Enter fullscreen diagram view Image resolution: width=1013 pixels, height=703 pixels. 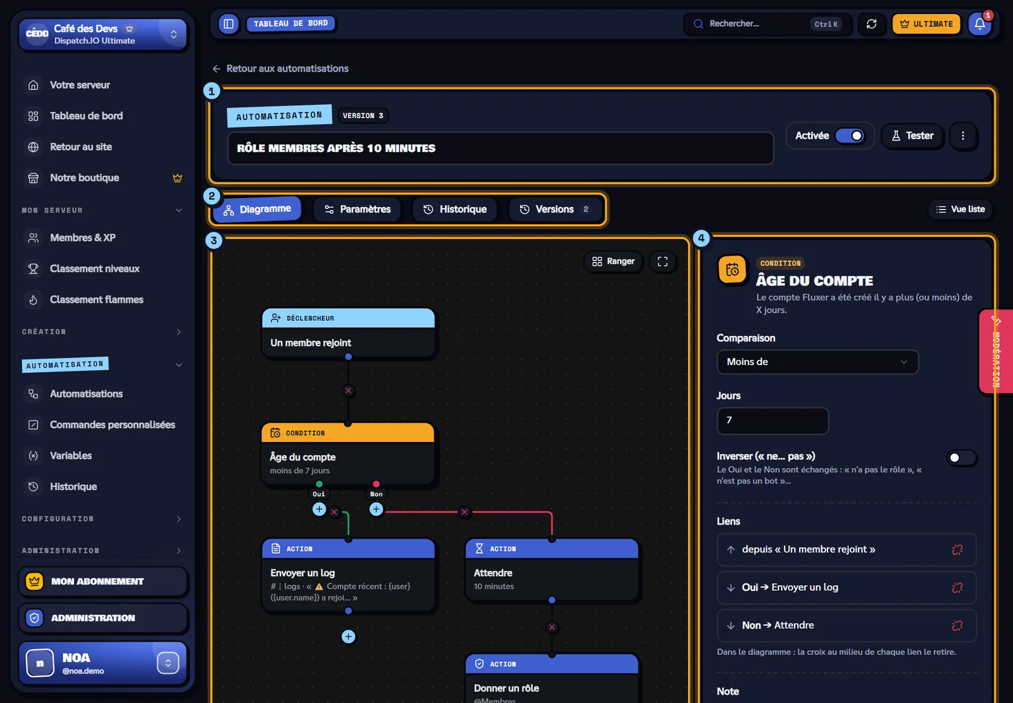[x=663, y=261]
